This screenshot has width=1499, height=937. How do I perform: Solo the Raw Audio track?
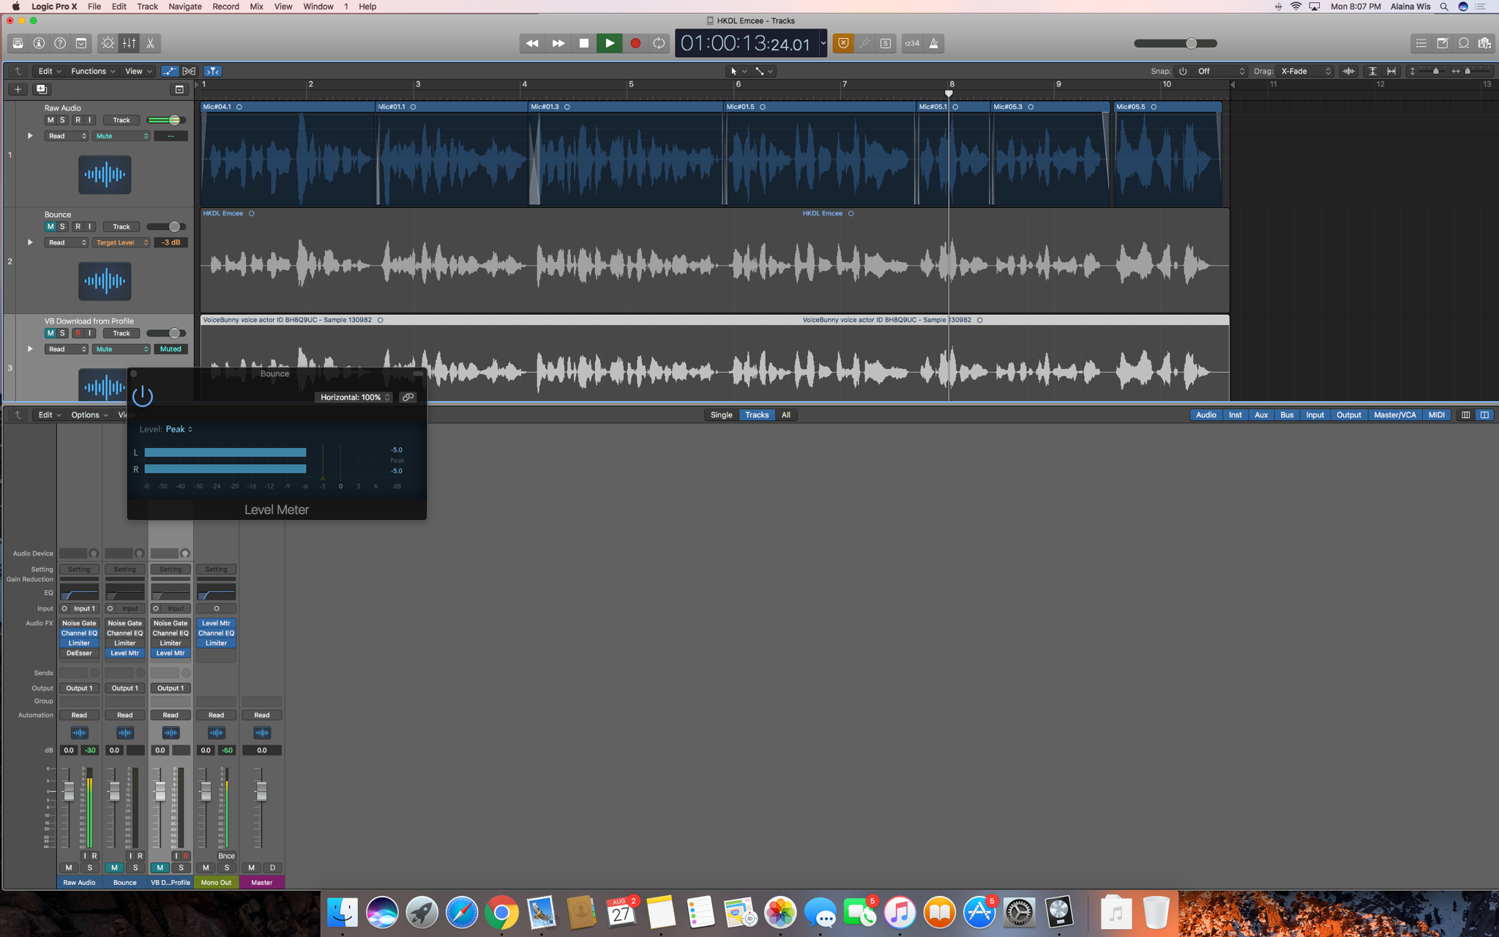[62, 120]
